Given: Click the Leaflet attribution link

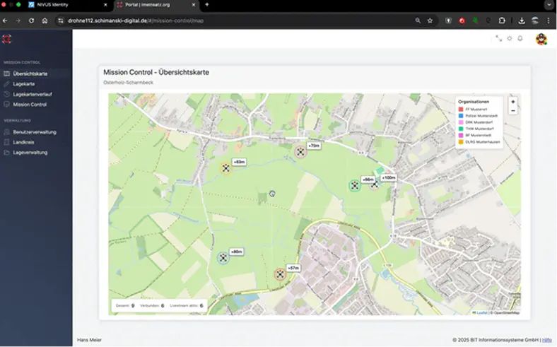Looking at the screenshot, I should click(481, 312).
